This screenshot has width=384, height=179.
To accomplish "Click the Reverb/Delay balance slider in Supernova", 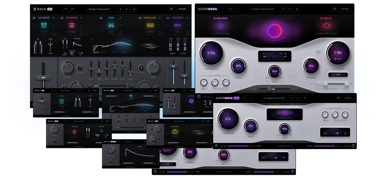I will [x=274, y=89].
